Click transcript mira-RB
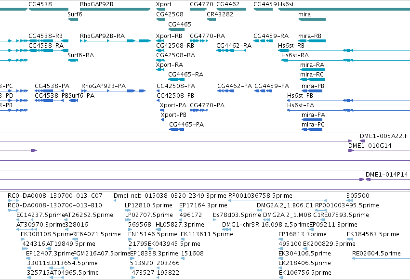Viewport: 410px width, 280px height. click(x=310, y=36)
